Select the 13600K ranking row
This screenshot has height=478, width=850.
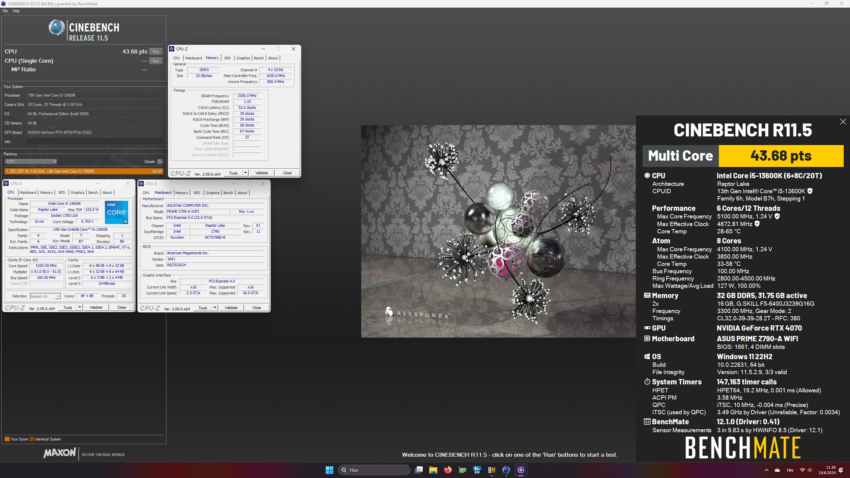84,171
